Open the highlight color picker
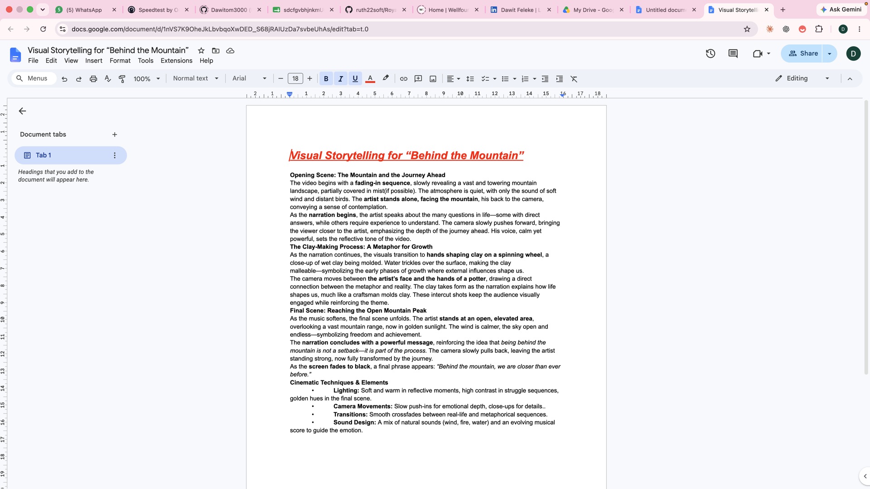Image resolution: width=870 pixels, height=489 pixels. (x=386, y=78)
